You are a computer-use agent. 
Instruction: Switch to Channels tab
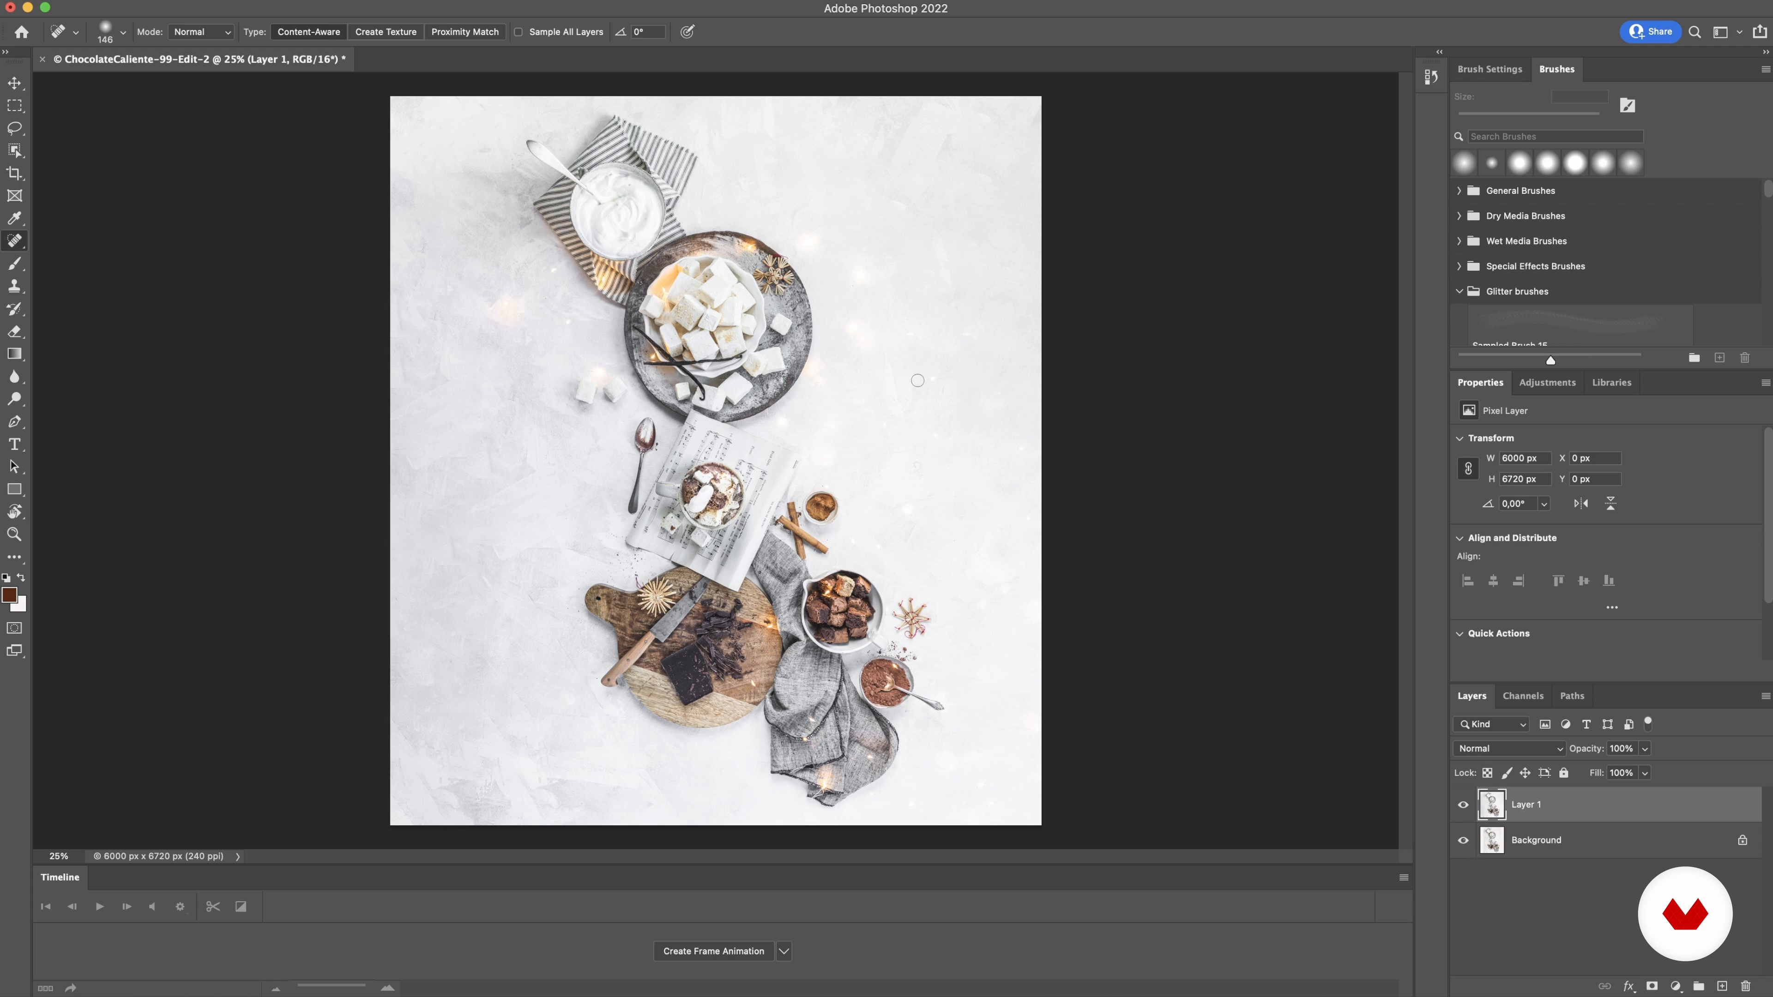pos(1522,696)
